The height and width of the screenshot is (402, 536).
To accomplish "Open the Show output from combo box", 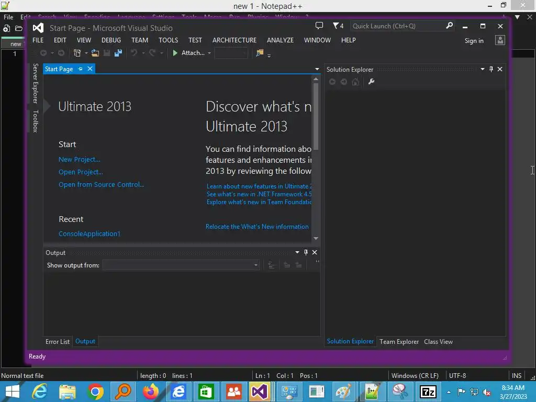I will [181, 265].
